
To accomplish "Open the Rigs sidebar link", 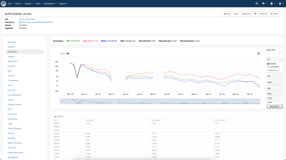I will (x=10, y=71).
